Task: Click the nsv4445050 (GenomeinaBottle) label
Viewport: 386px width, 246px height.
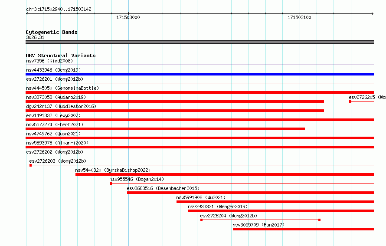Action: click(x=62, y=88)
